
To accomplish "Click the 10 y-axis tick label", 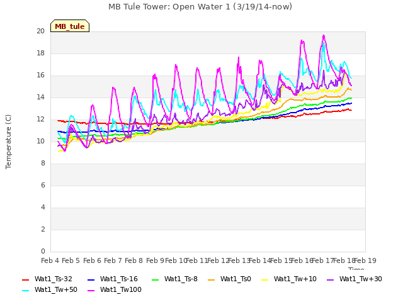I will point(40,141).
